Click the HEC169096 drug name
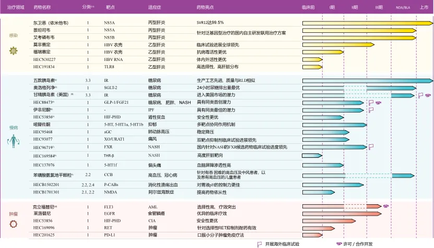This screenshot has width=434, height=248. click(x=44, y=228)
